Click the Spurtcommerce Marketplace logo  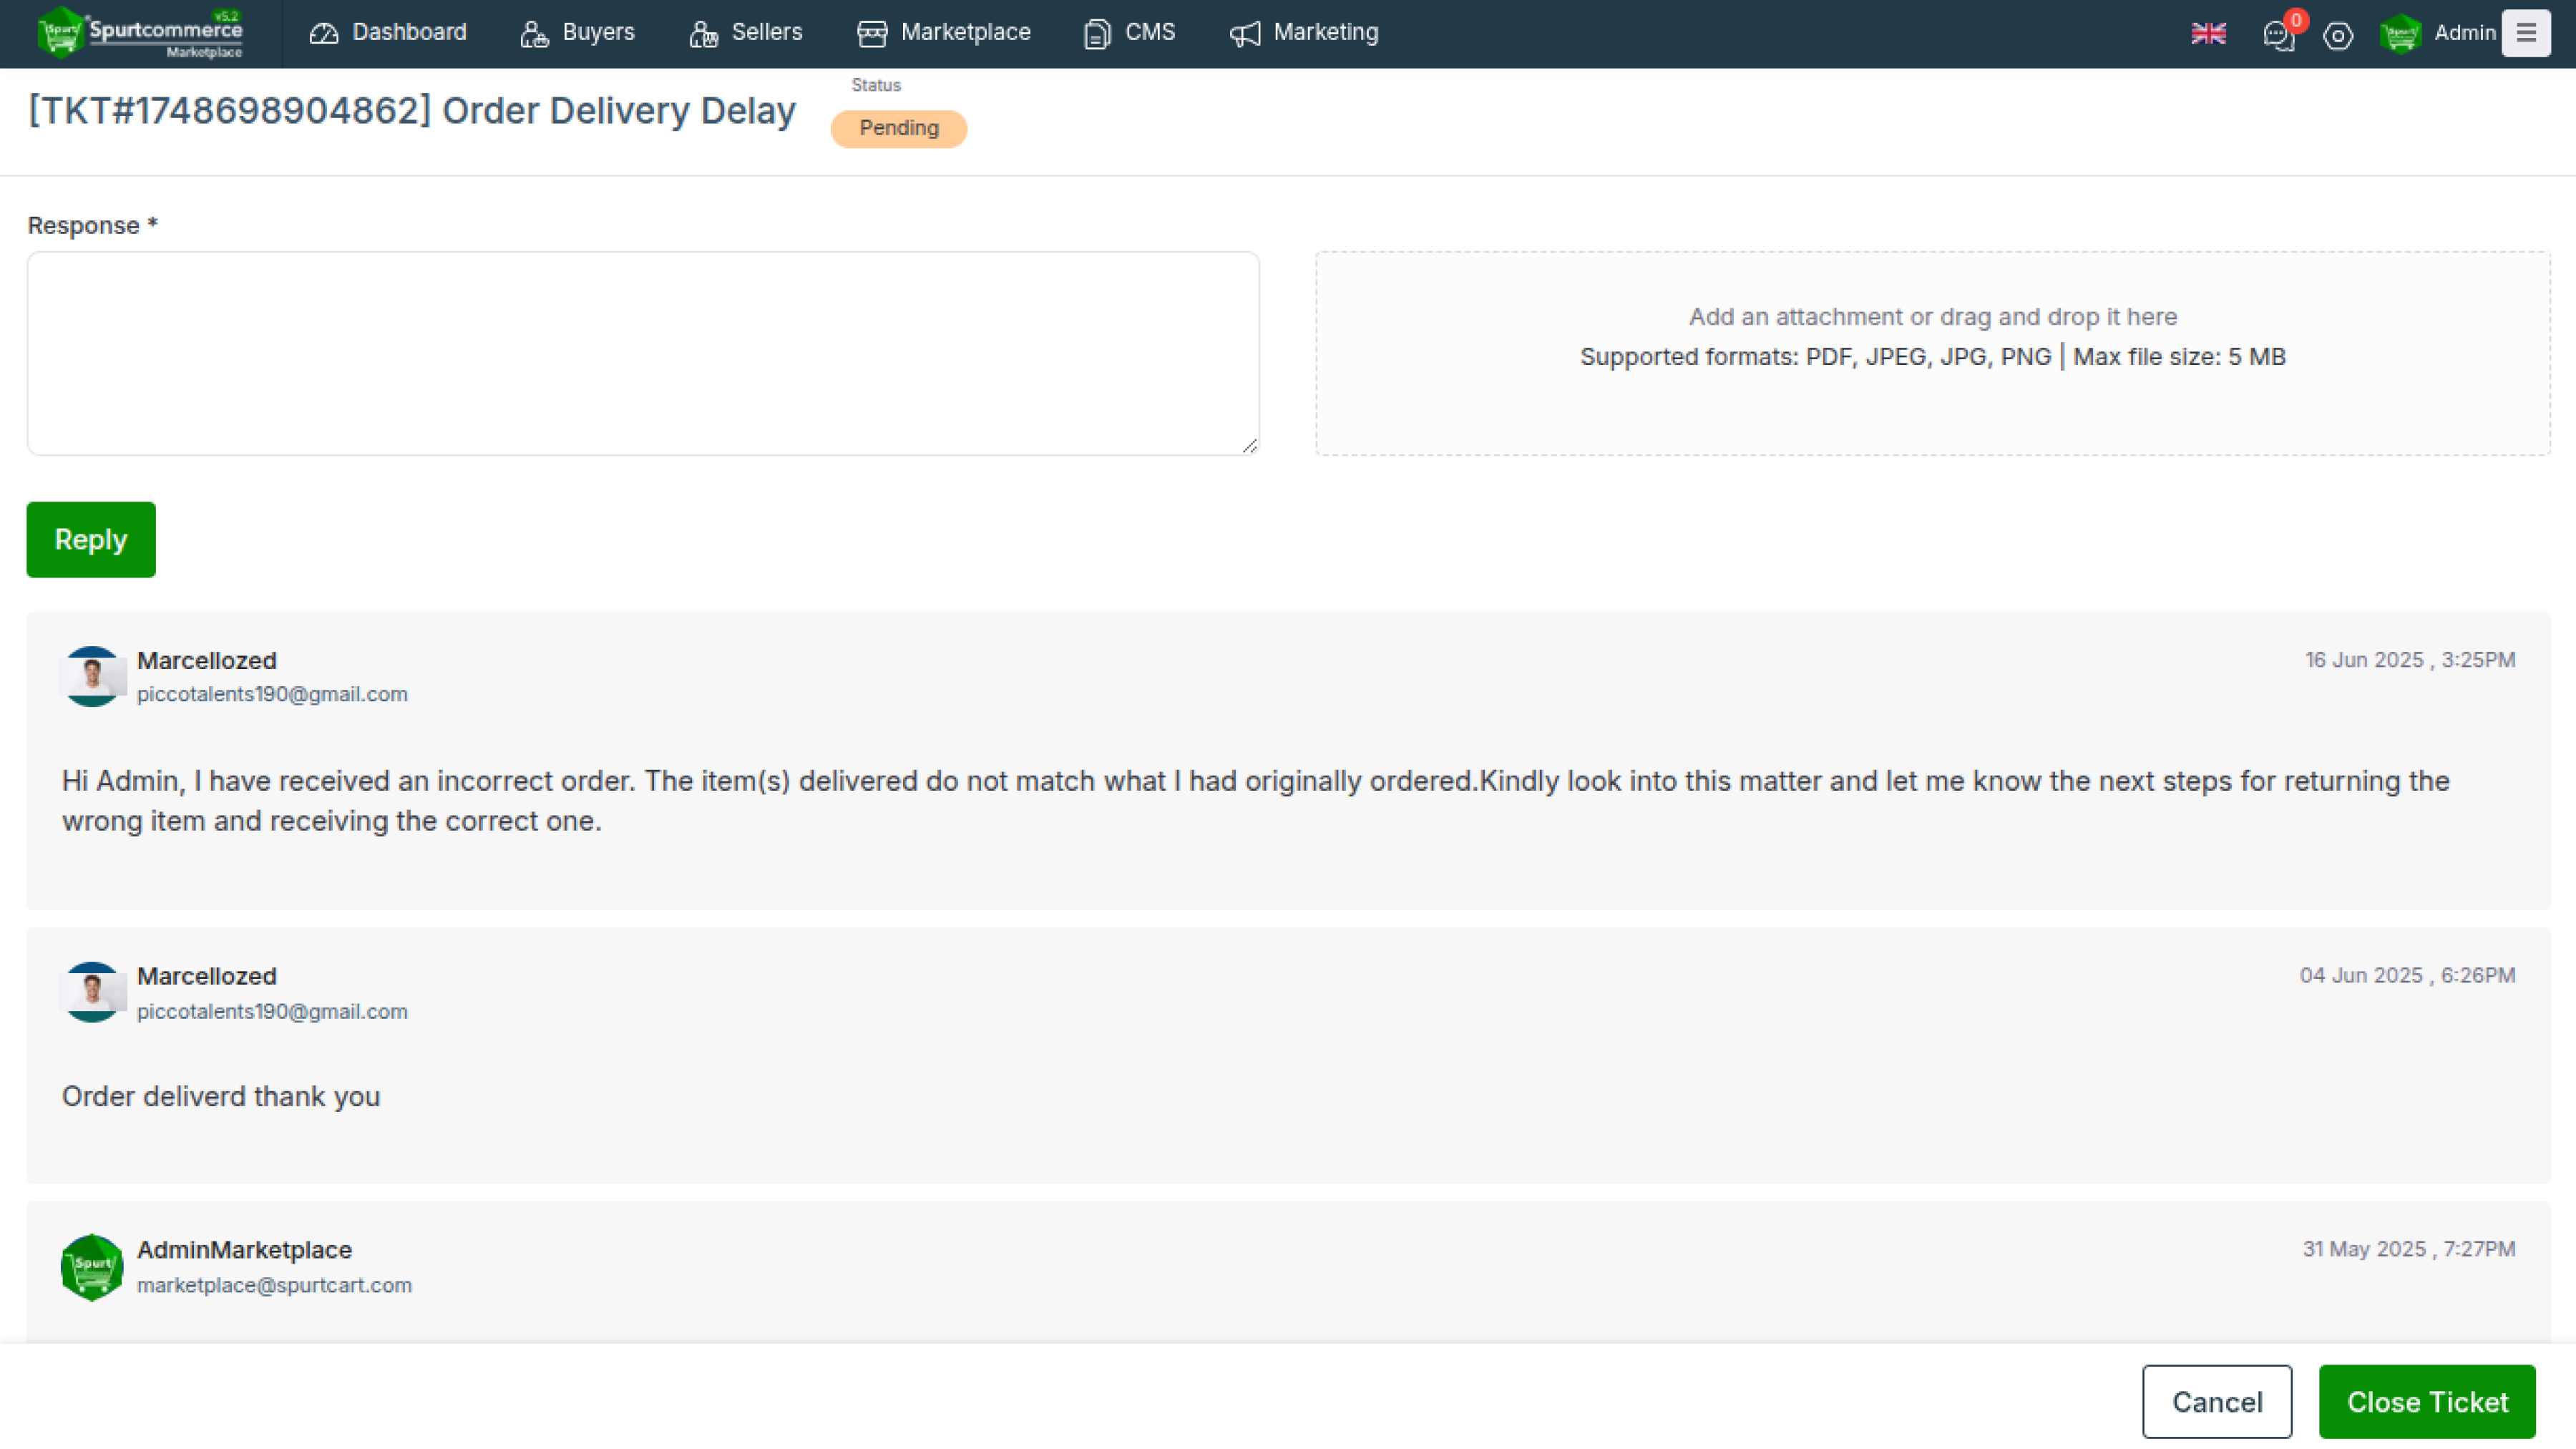pos(140,33)
